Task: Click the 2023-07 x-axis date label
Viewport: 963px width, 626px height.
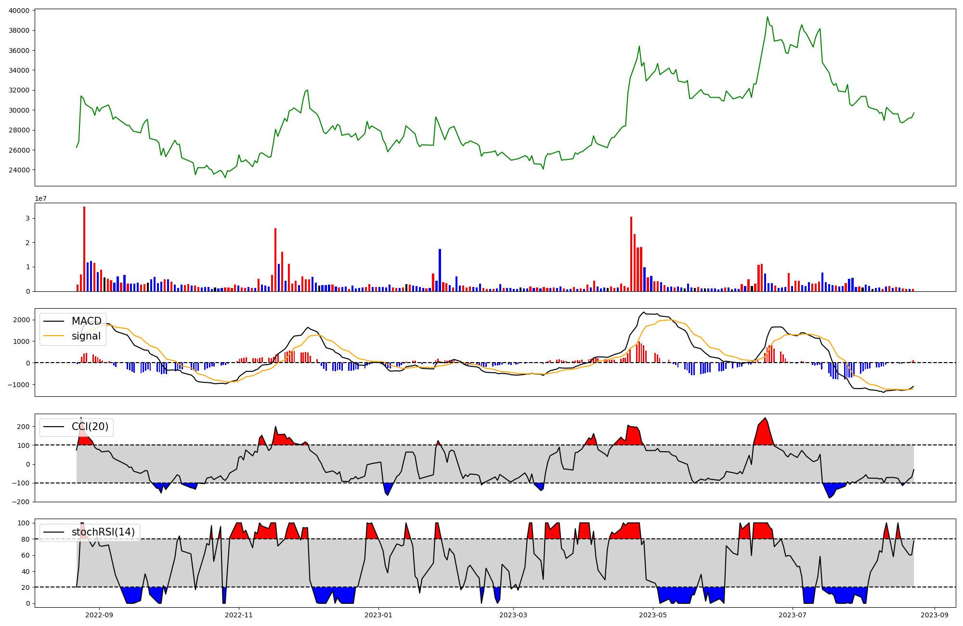Action: pos(793,615)
